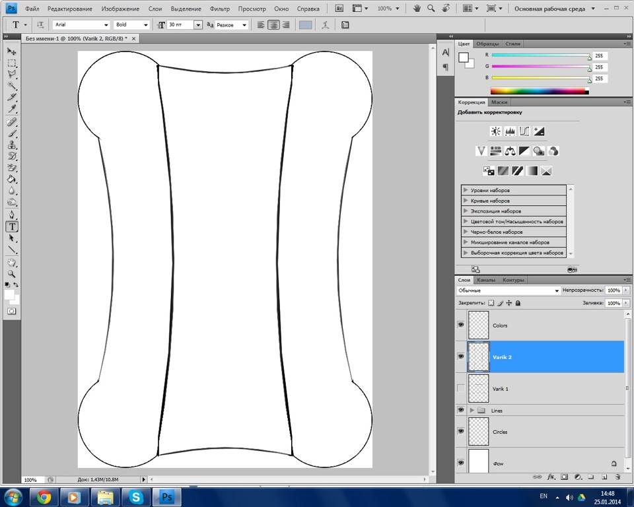Switch to the Каналы tab

click(x=485, y=280)
